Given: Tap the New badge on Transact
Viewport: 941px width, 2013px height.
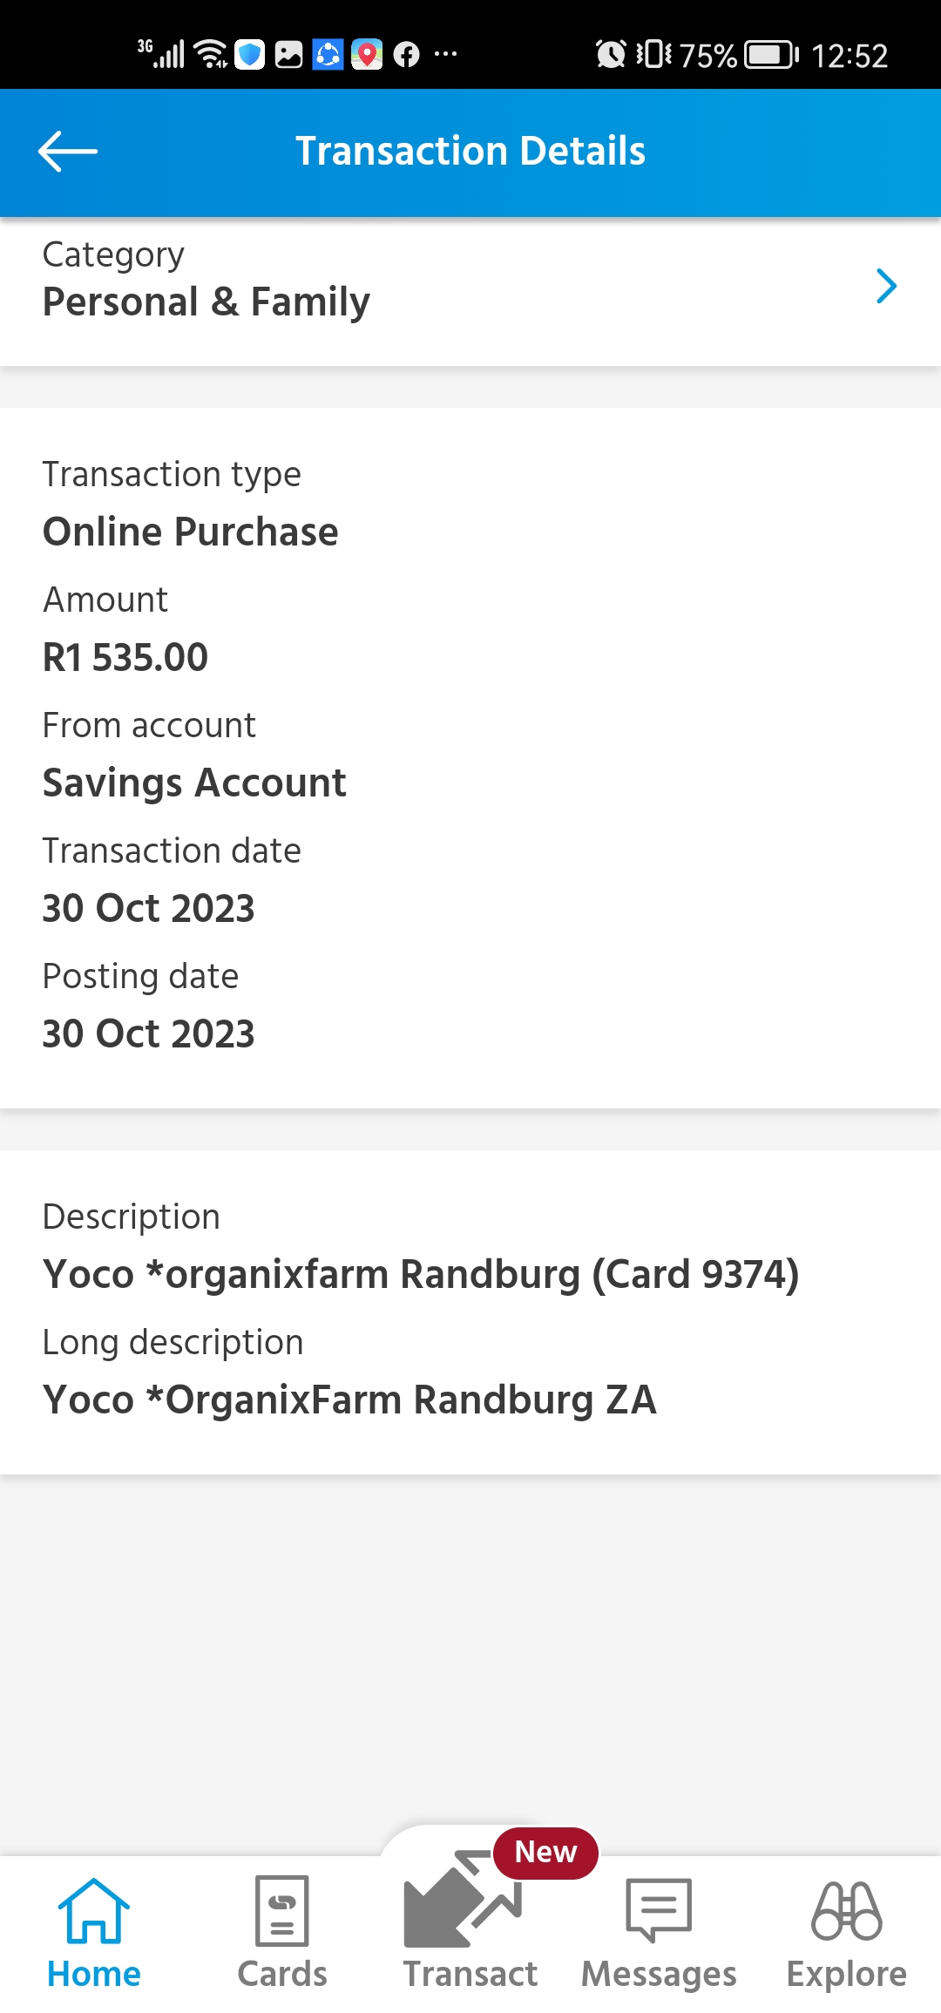Looking at the screenshot, I should 545,1852.
